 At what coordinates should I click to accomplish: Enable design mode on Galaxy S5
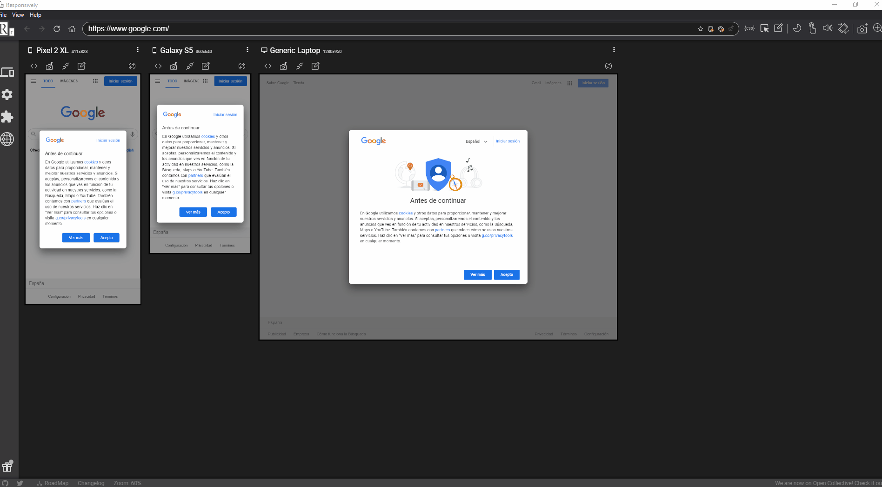(x=206, y=66)
